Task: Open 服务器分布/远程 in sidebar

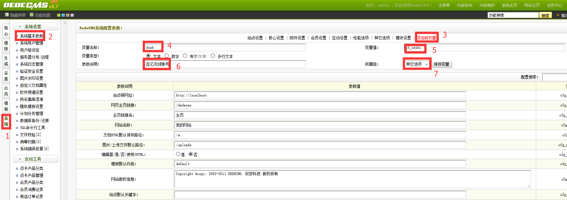Action: 34,57
